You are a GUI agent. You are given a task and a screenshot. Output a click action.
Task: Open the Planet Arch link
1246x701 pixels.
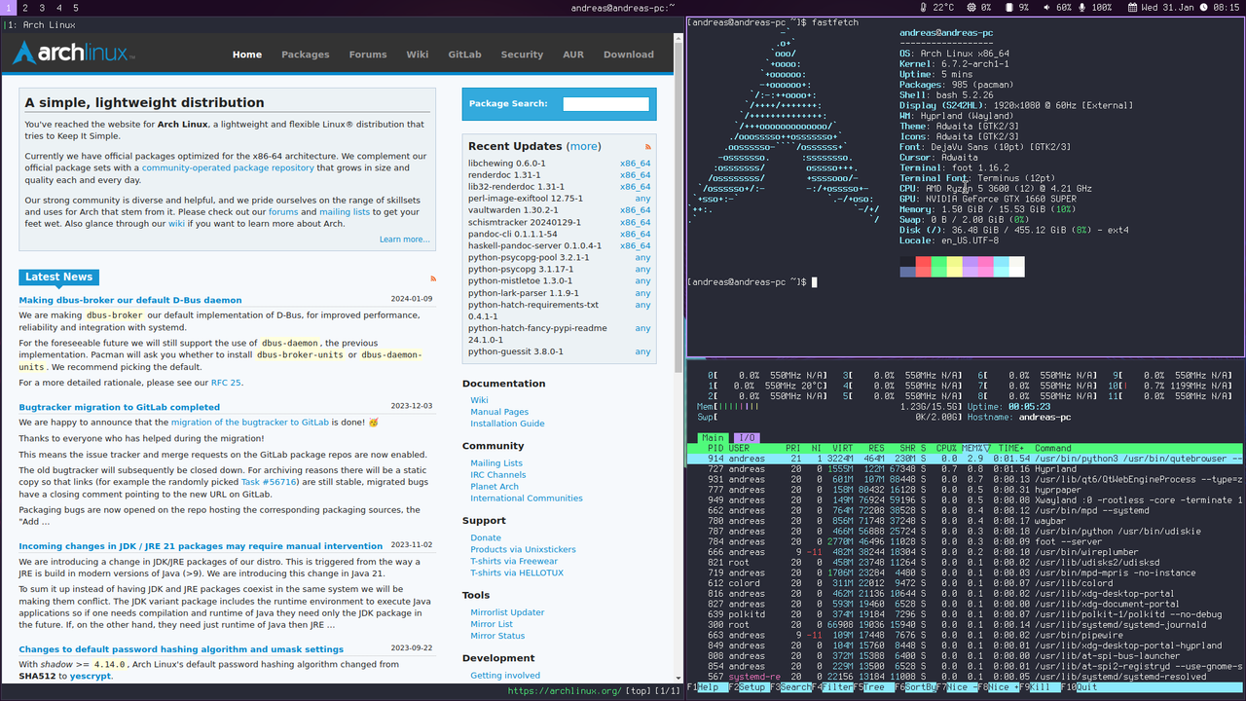click(495, 487)
